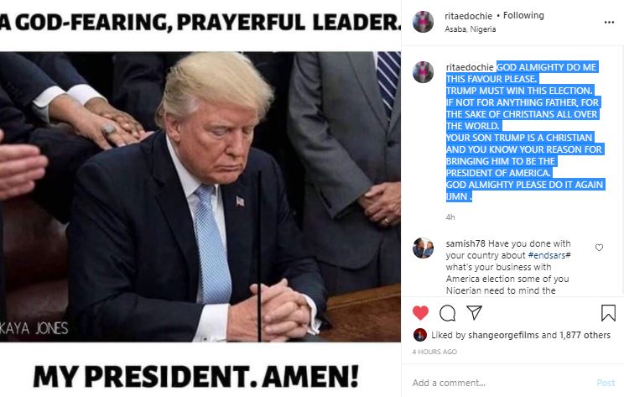Image resolution: width=624 pixels, height=397 pixels.
Task: Unlike the post with the red heart
Action: (420, 313)
